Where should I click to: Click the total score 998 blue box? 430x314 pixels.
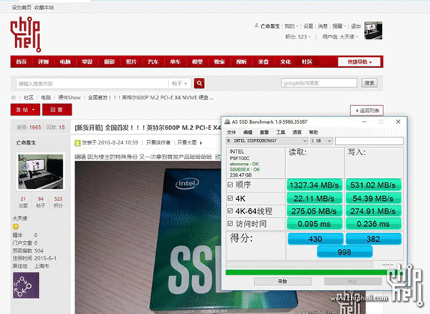345,252
